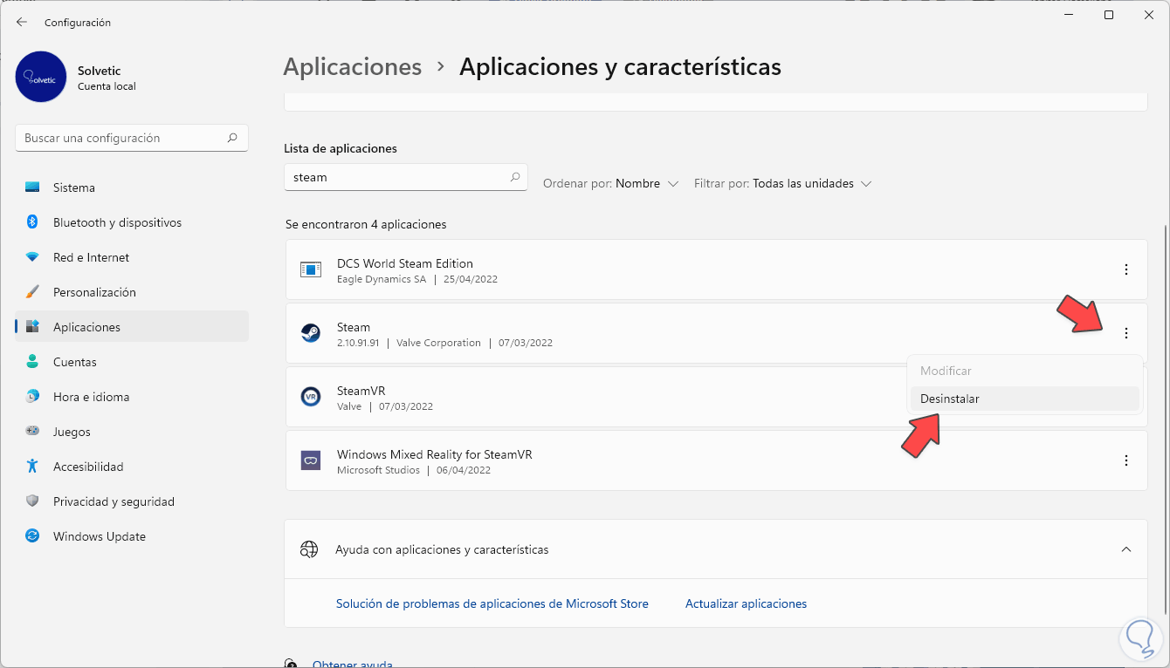
Task: Open Bluetooth y dispositivos settings
Action: pos(132,222)
